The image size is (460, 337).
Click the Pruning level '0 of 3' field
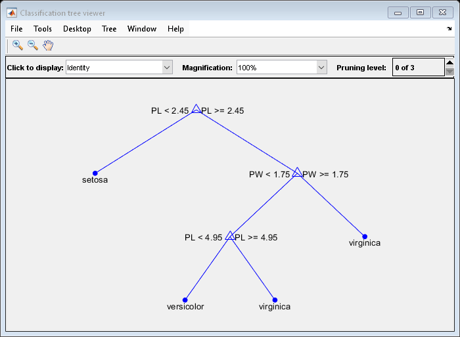(417, 68)
